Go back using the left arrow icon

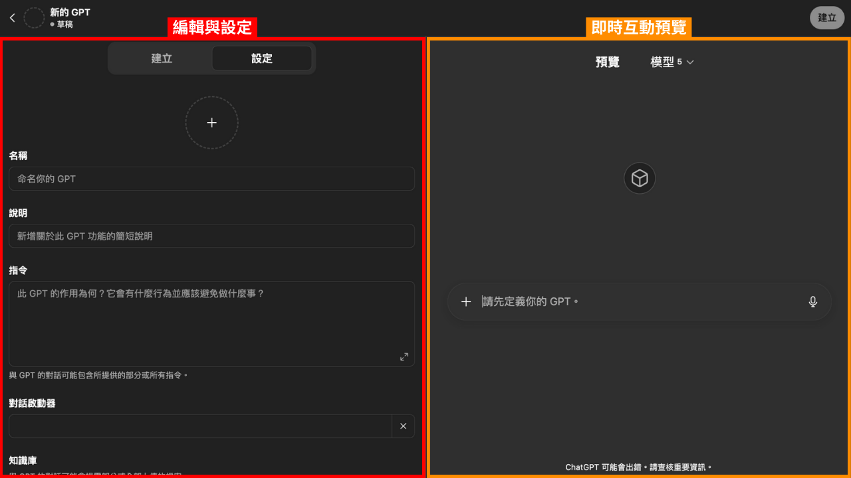pos(12,18)
